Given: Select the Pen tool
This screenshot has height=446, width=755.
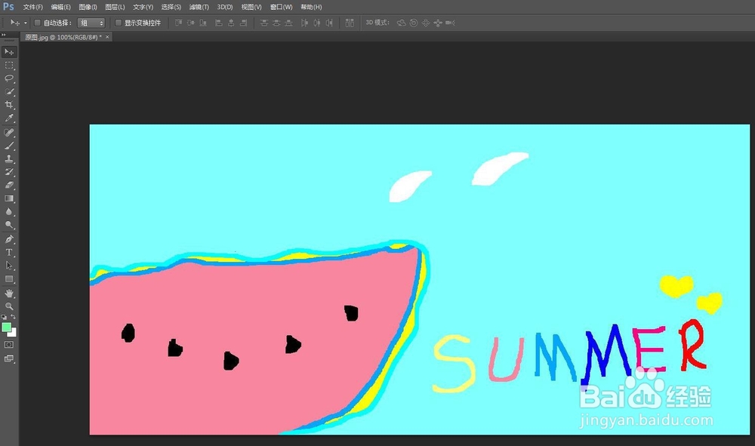Looking at the screenshot, I should coord(9,239).
